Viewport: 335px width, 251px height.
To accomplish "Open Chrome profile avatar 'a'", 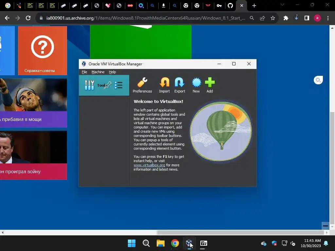I will point(317,18).
